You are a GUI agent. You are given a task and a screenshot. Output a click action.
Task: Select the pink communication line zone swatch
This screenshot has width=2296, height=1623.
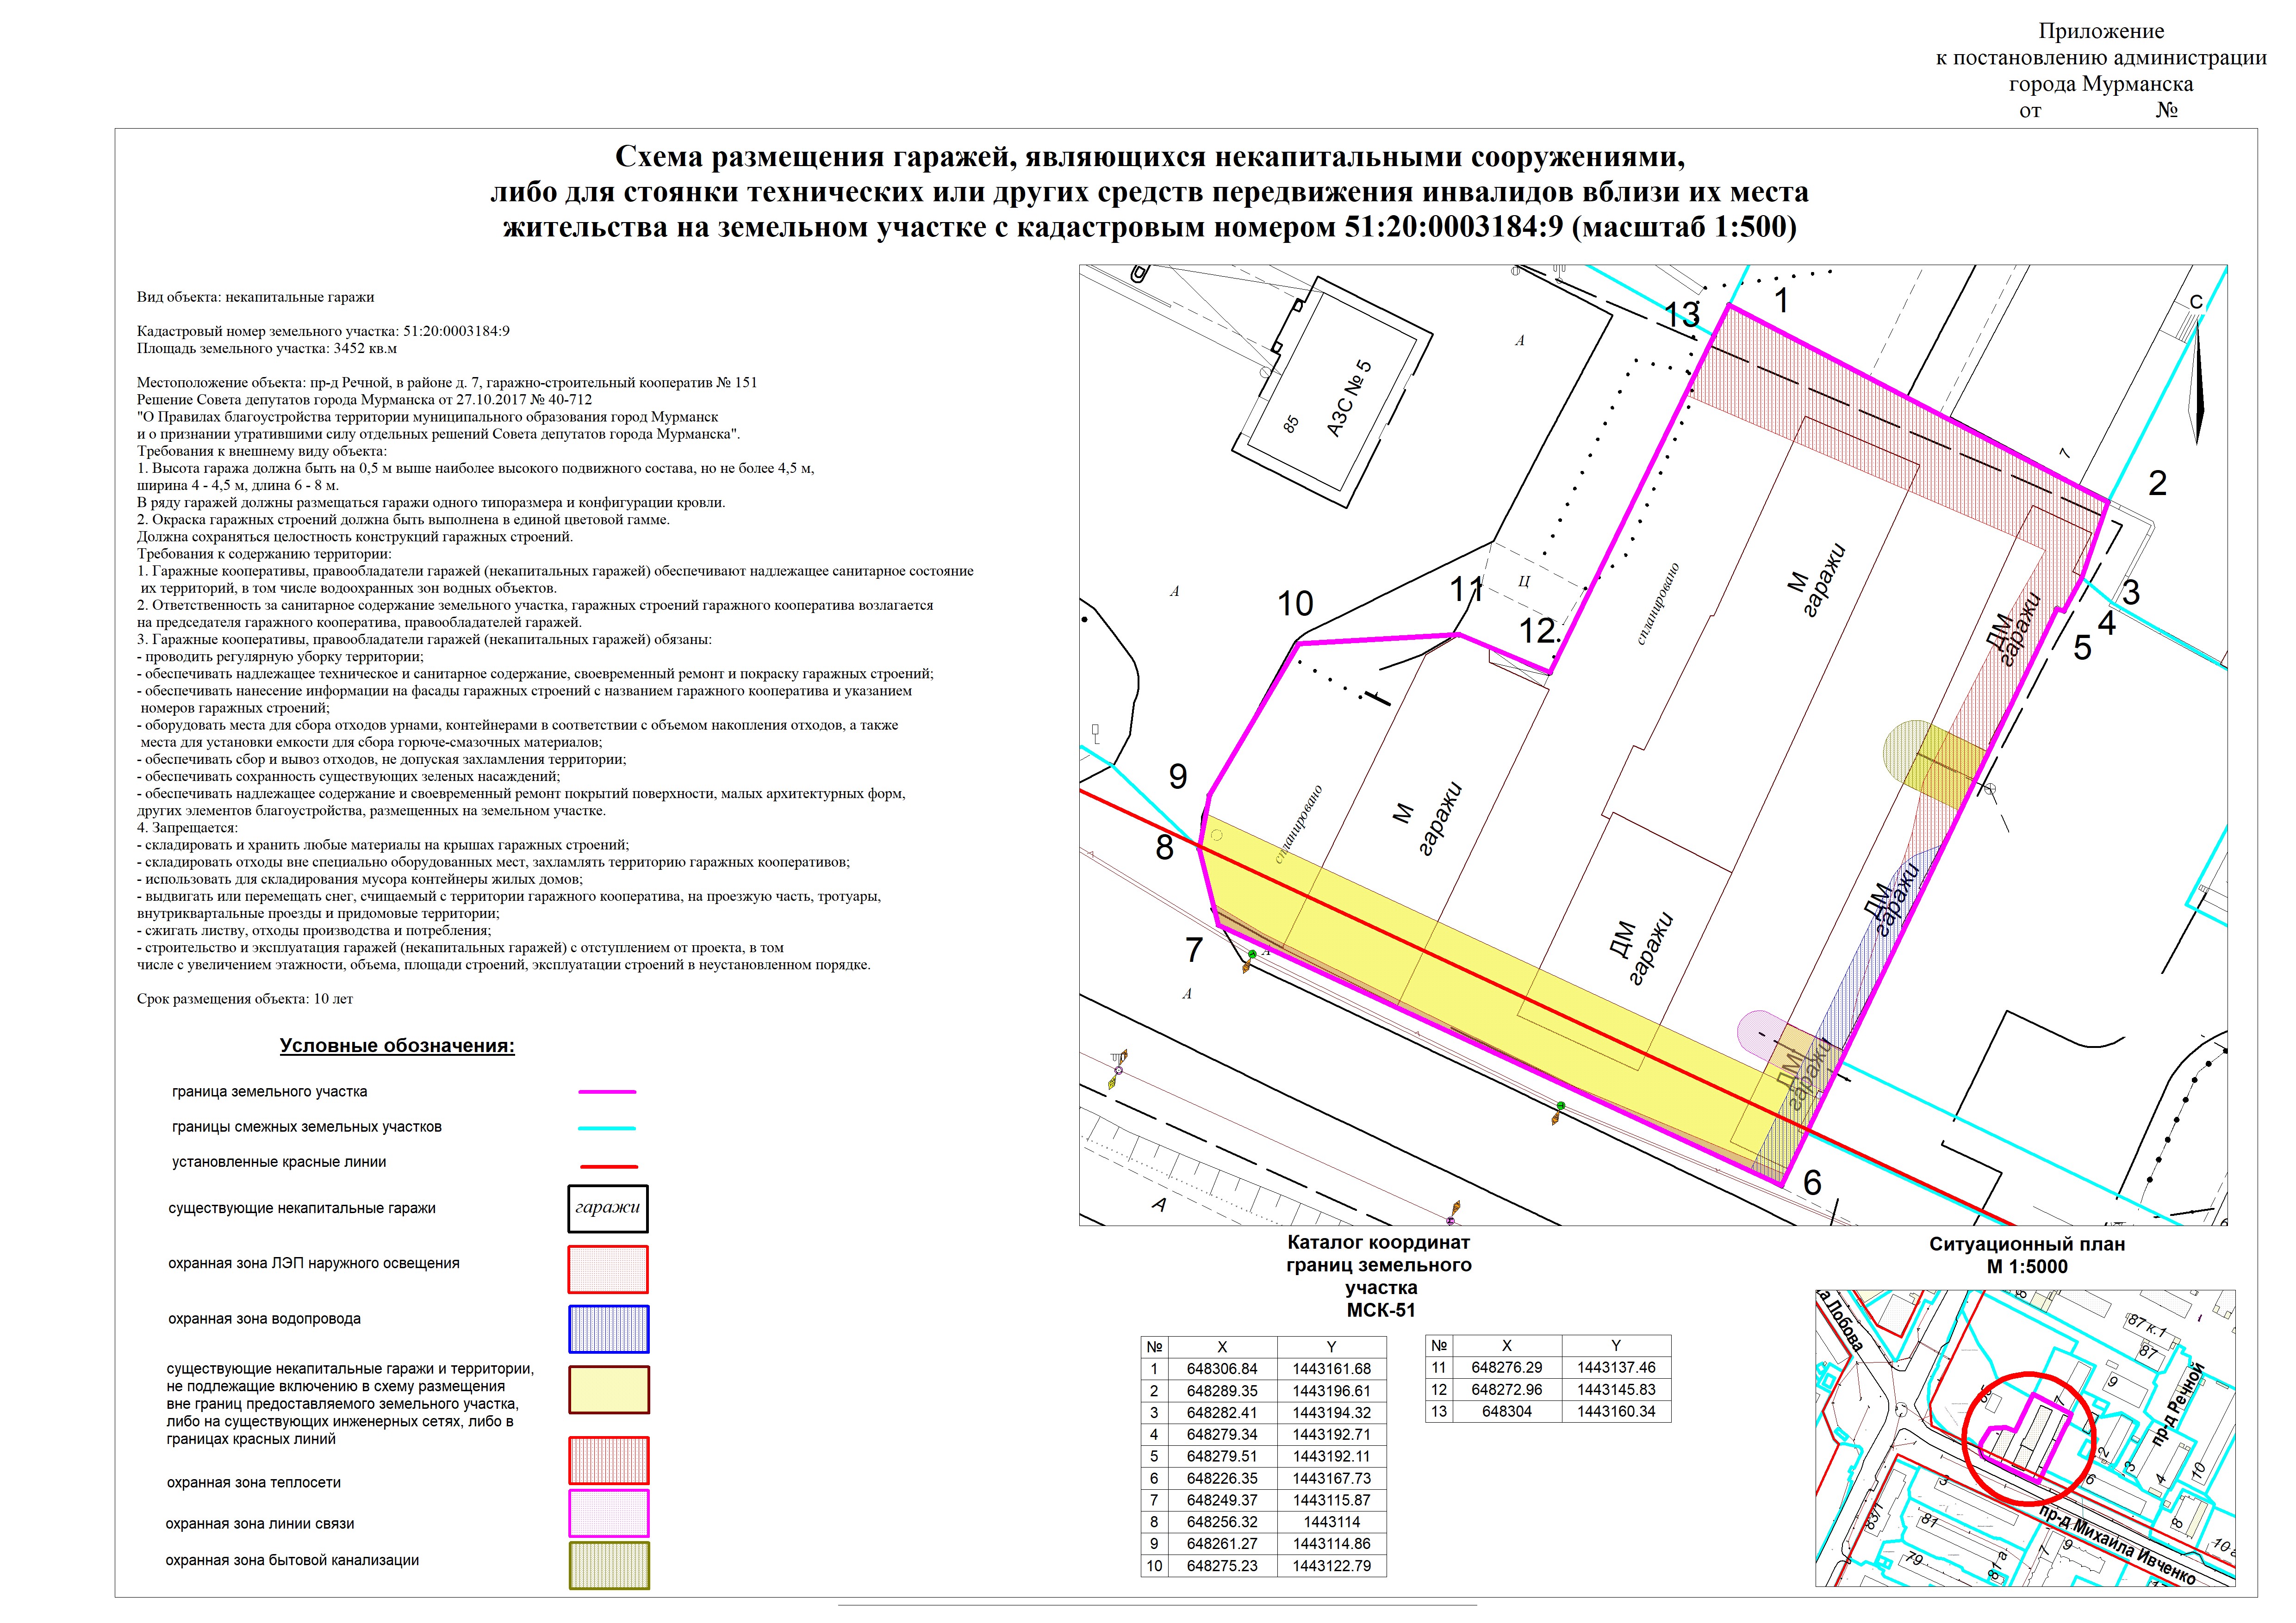coord(608,1513)
